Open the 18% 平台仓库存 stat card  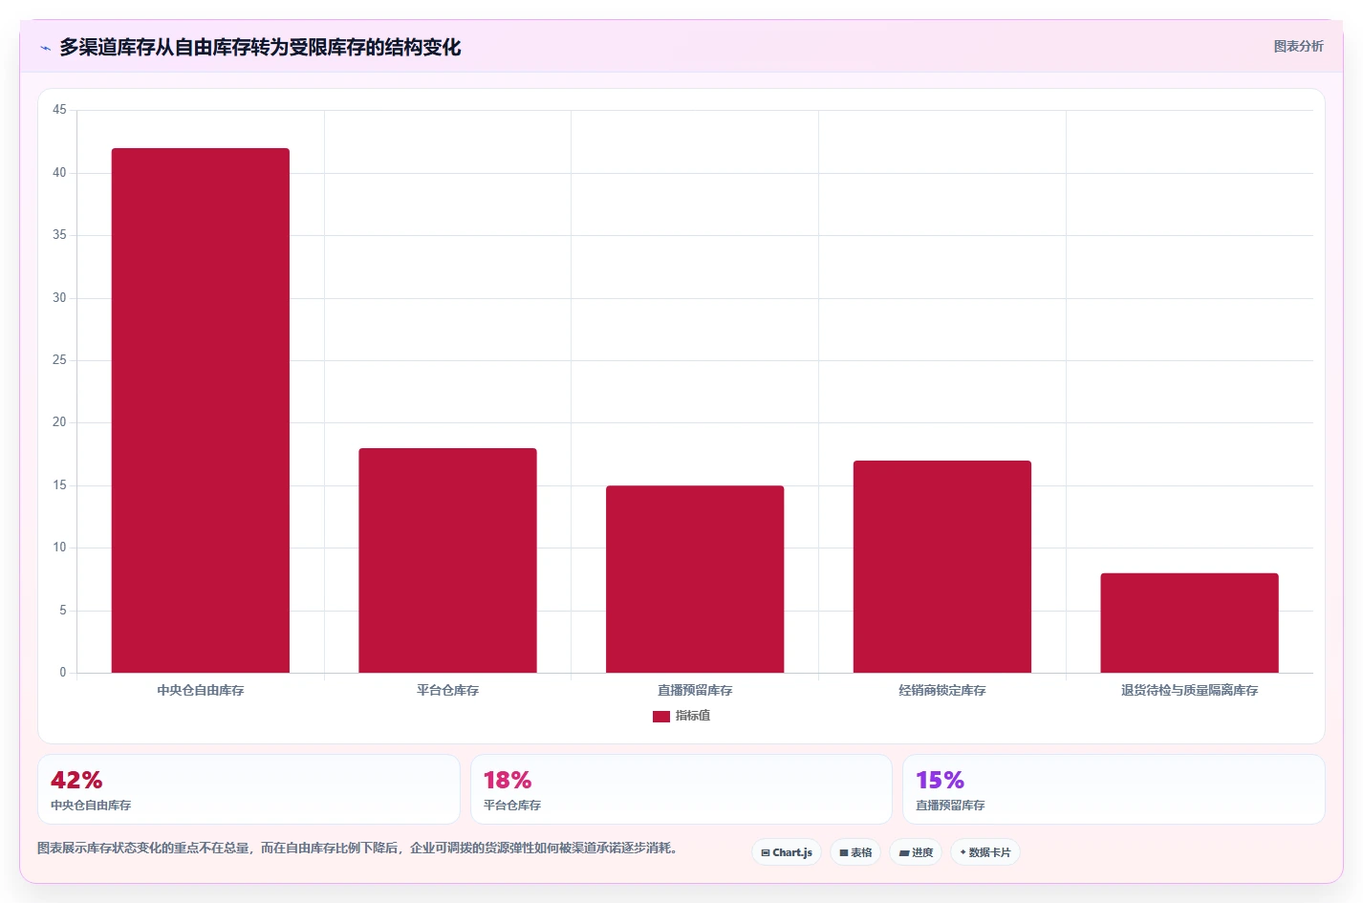(681, 789)
